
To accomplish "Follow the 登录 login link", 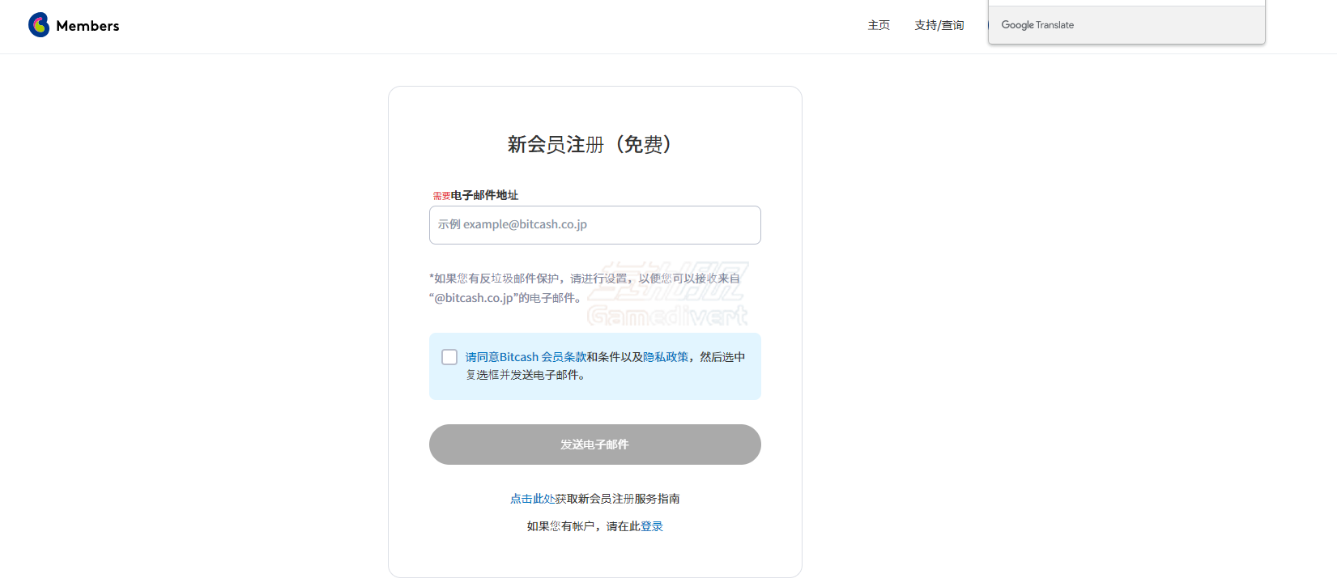I will coord(652,526).
